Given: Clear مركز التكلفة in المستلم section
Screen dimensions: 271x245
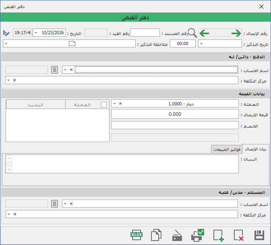Looking at the screenshot, I should (15, 214).
